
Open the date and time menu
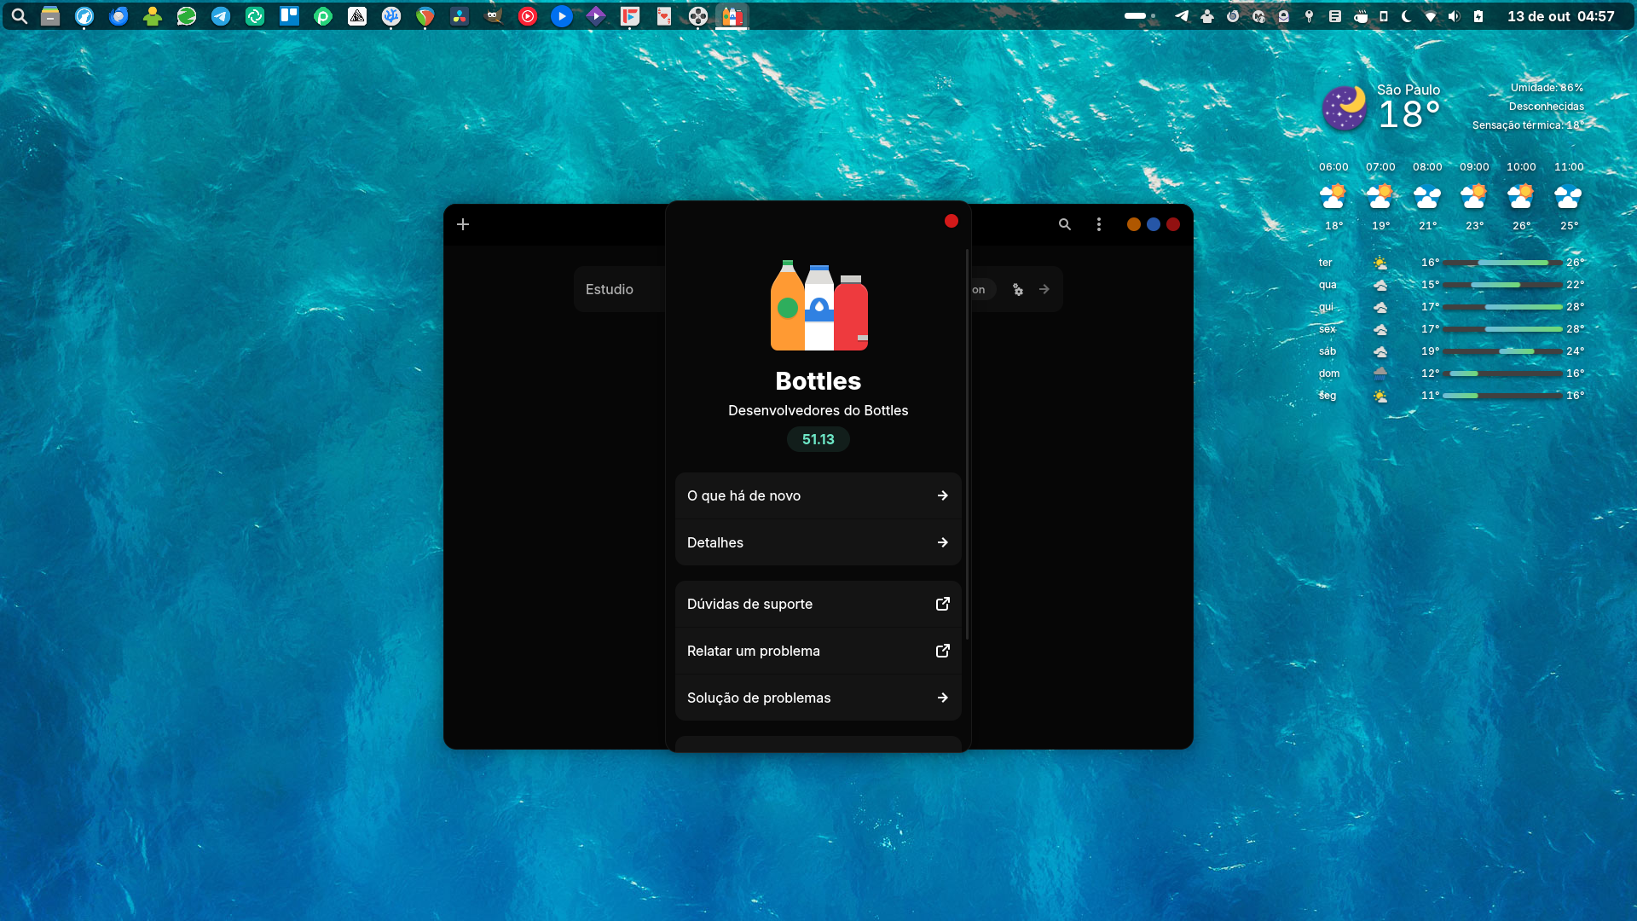1560,16
